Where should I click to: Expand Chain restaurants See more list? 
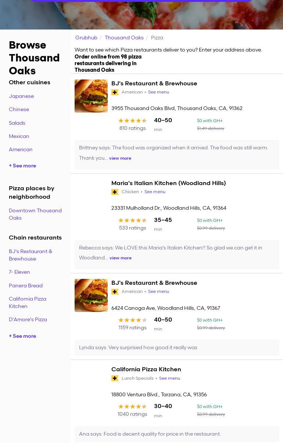(x=22, y=336)
